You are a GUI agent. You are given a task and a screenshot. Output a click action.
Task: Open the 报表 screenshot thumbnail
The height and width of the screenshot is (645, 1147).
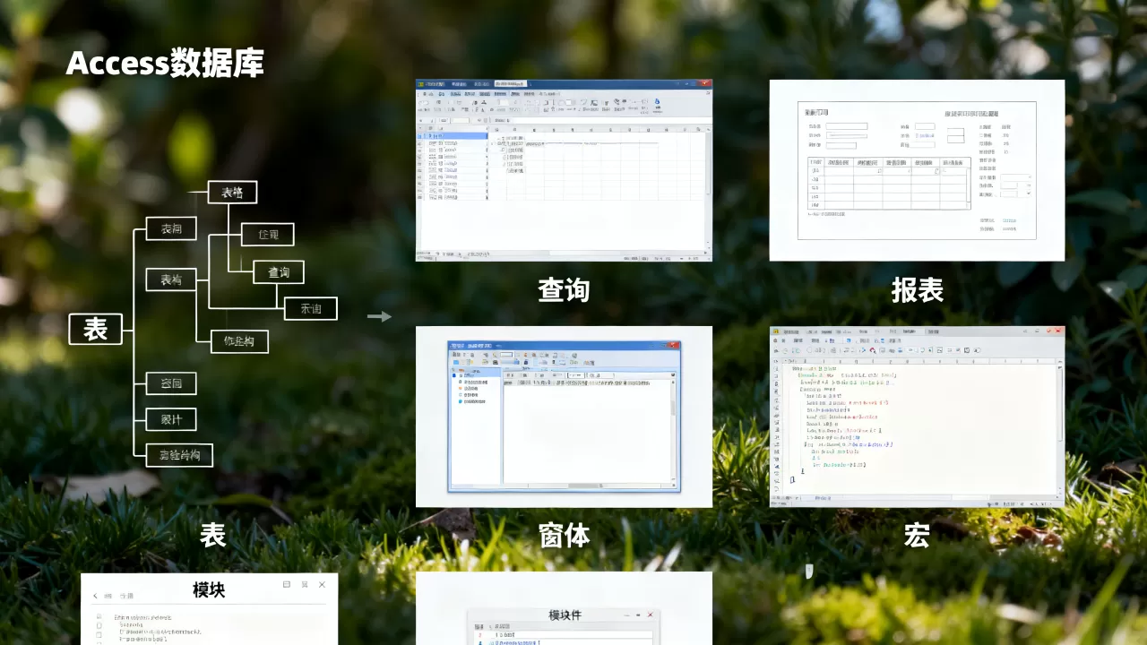tap(917, 170)
